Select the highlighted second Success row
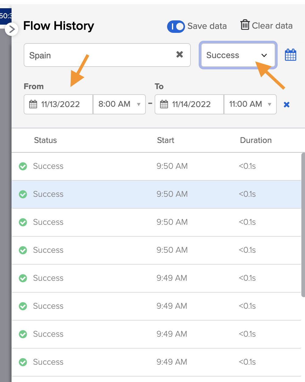The image size is (305, 382). click(122, 194)
